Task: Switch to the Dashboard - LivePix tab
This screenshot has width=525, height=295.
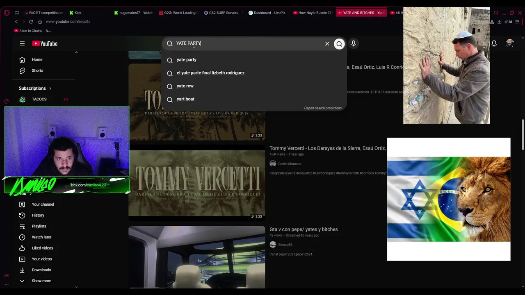Action: (267, 13)
